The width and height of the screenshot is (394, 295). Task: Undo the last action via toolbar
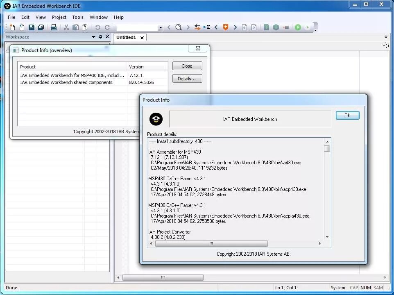click(x=98, y=27)
